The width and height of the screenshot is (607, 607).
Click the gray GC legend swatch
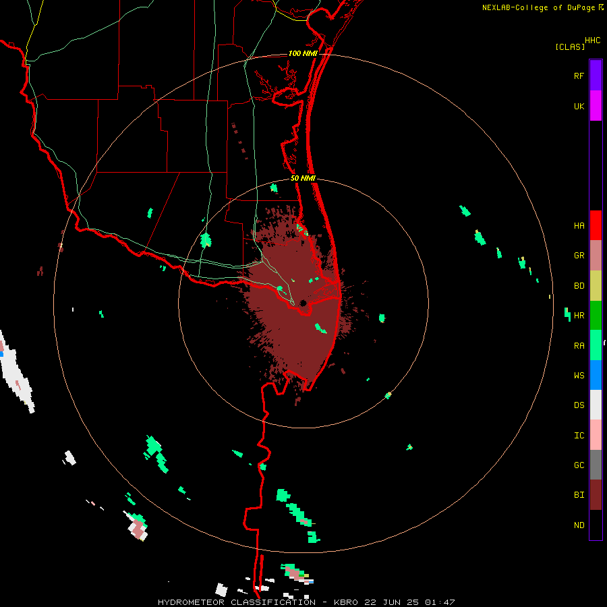click(x=596, y=465)
